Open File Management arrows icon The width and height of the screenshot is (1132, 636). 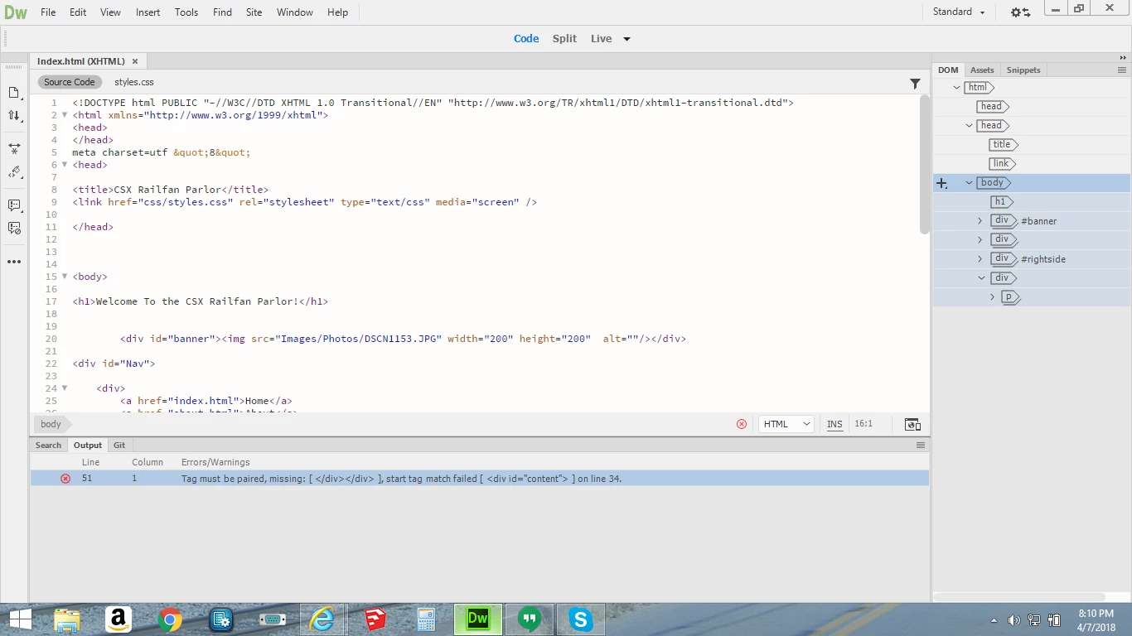(x=14, y=116)
